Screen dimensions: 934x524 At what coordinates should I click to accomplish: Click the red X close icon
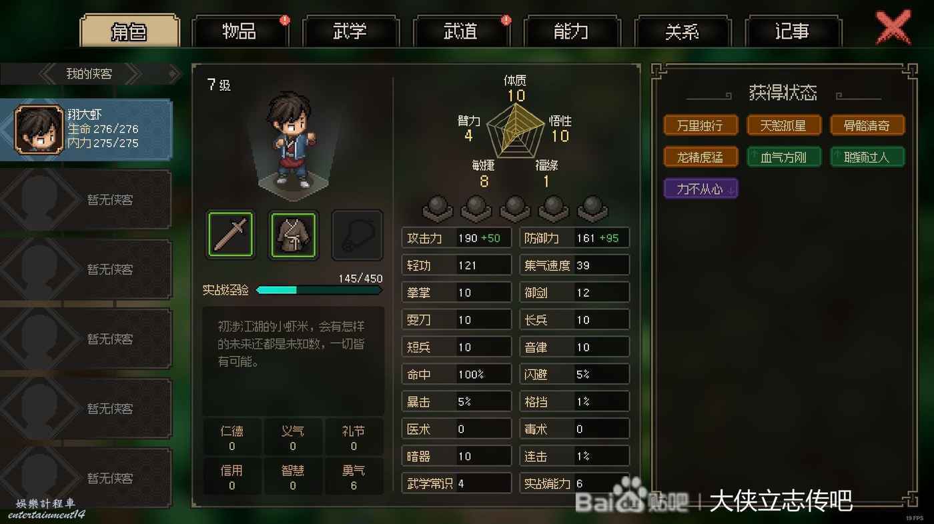tap(893, 27)
